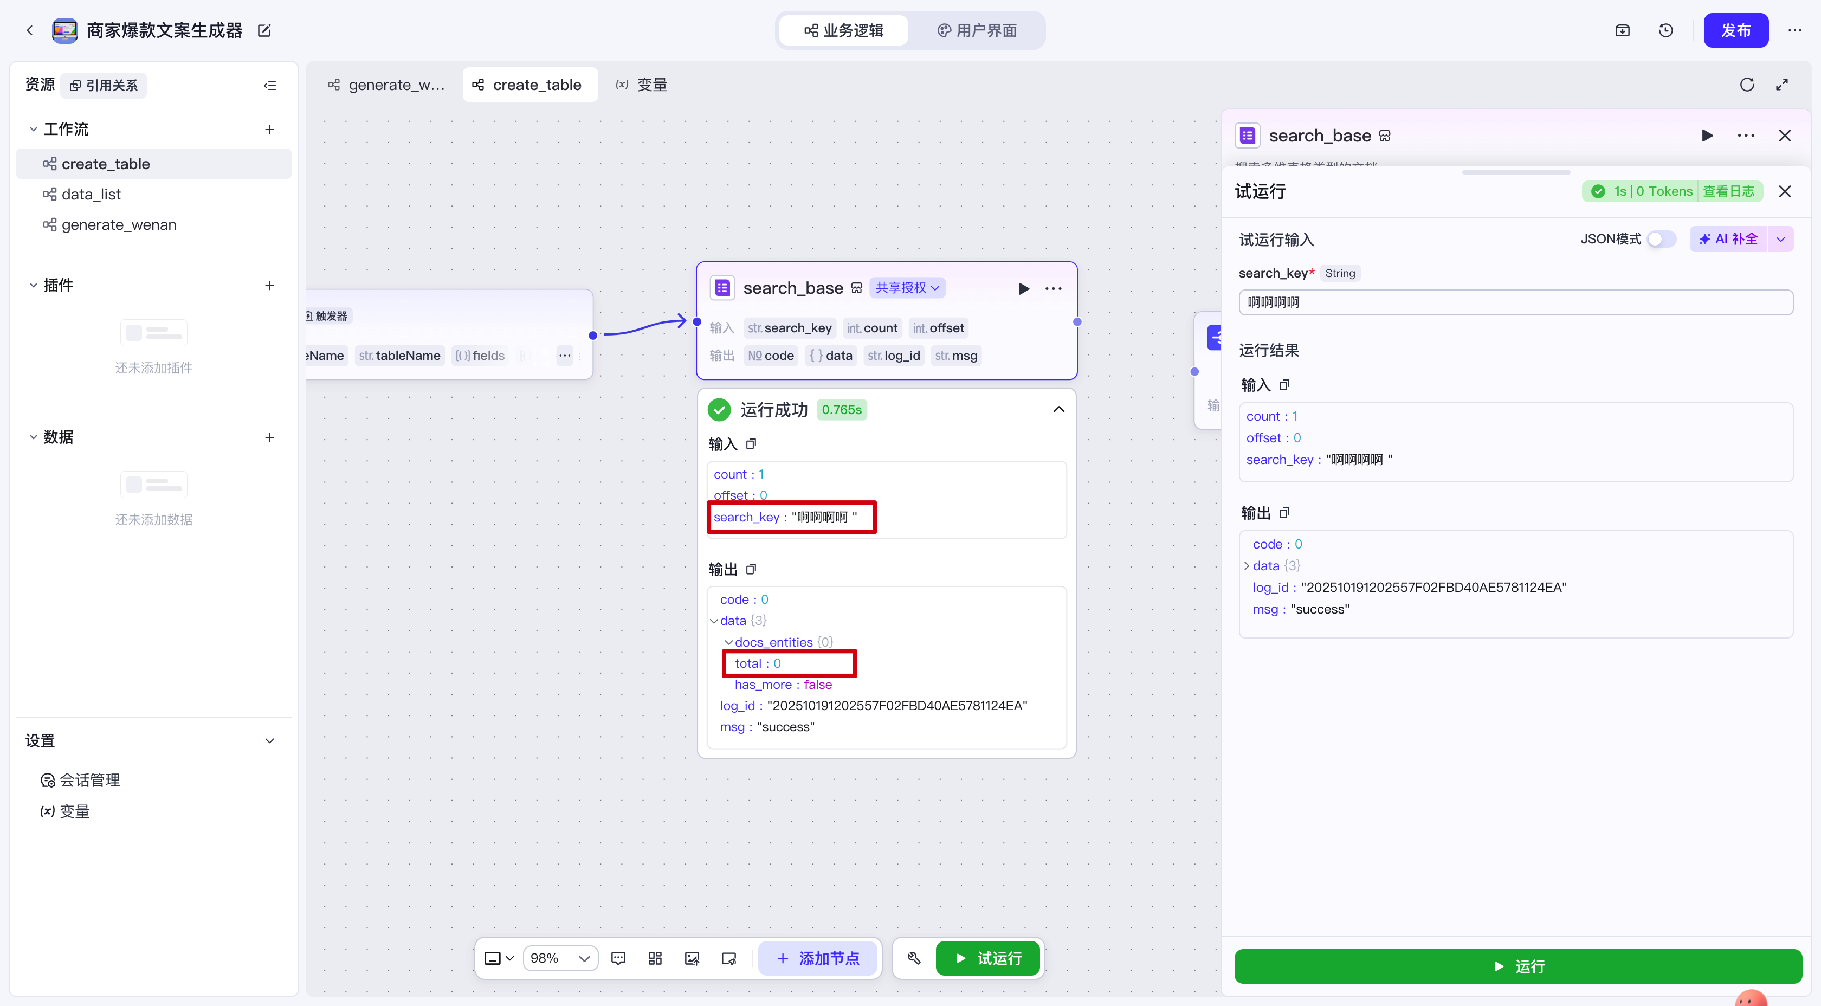Expand the data {3} output in the 试运行 panel
The width and height of the screenshot is (1821, 1006).
pyautogui.click(x=1247, y=565)
